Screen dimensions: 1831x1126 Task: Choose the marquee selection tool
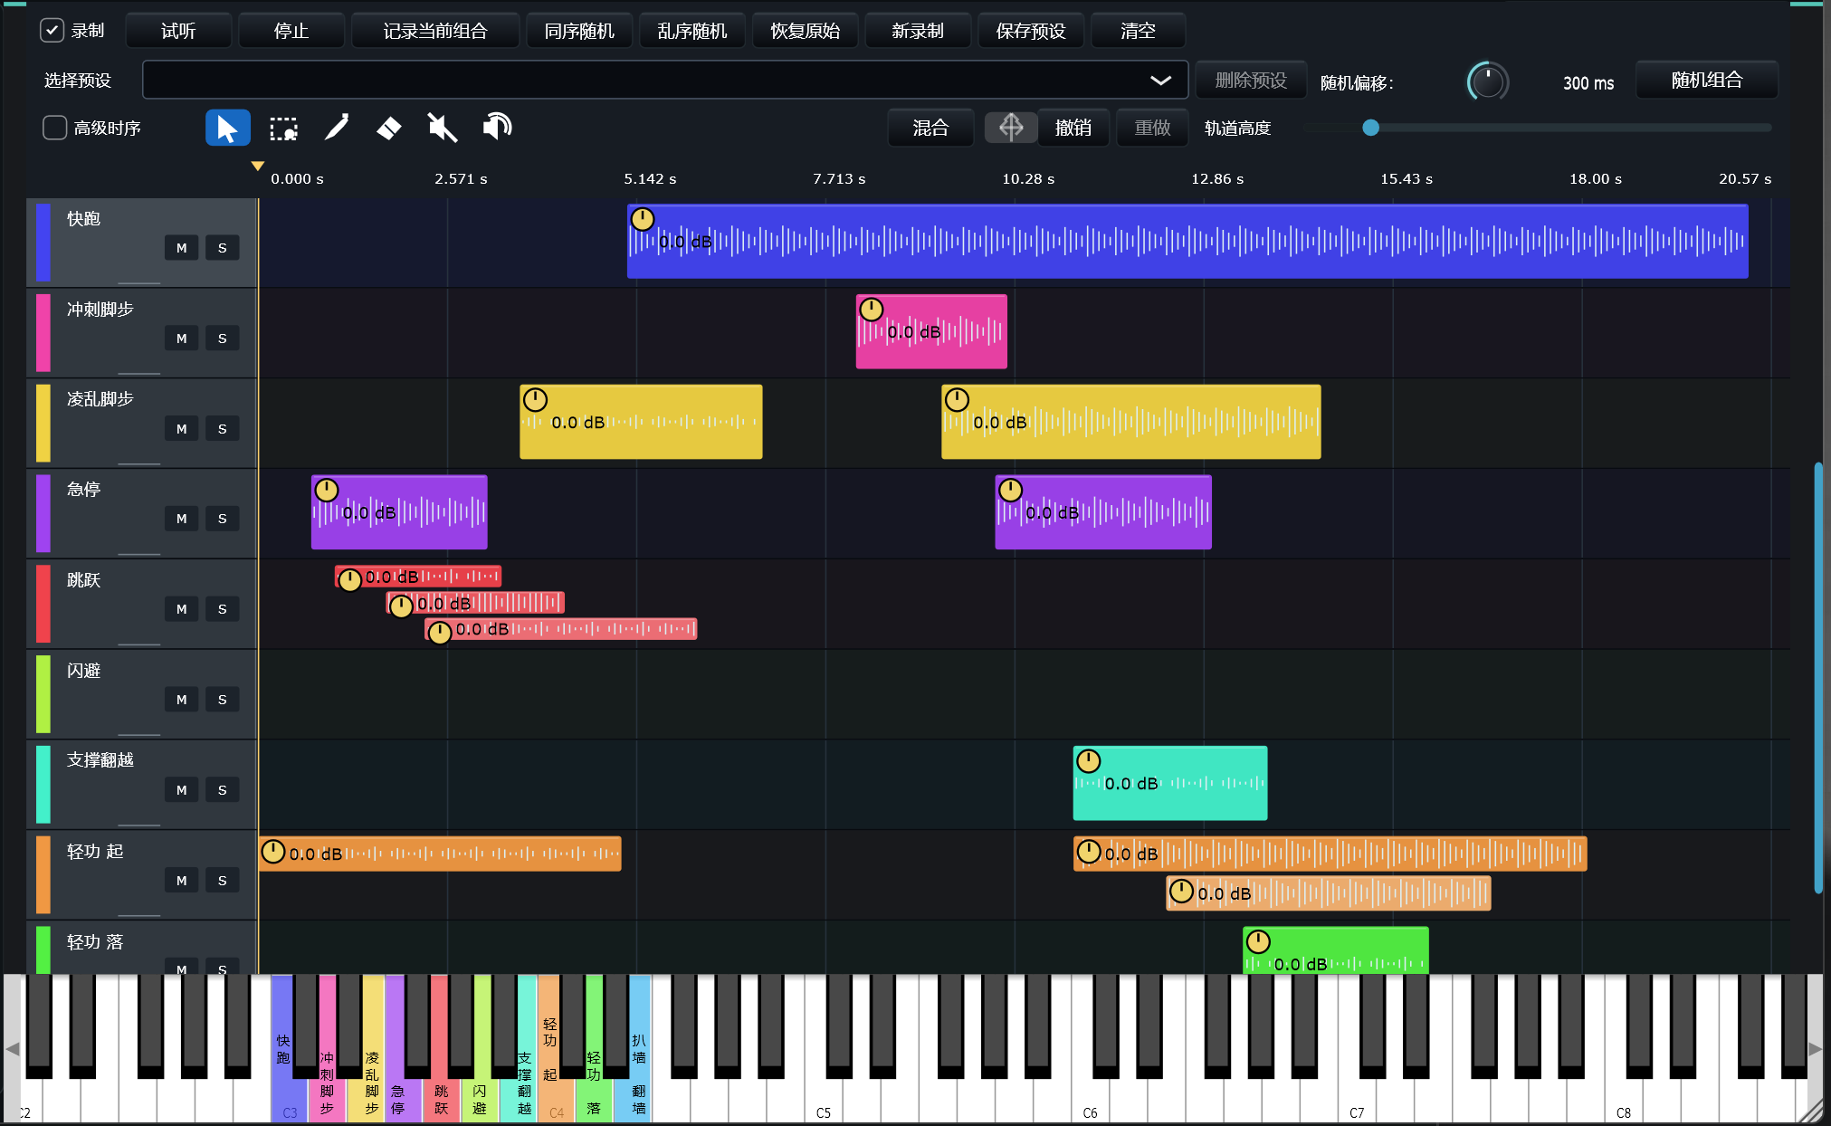(283, 129)
